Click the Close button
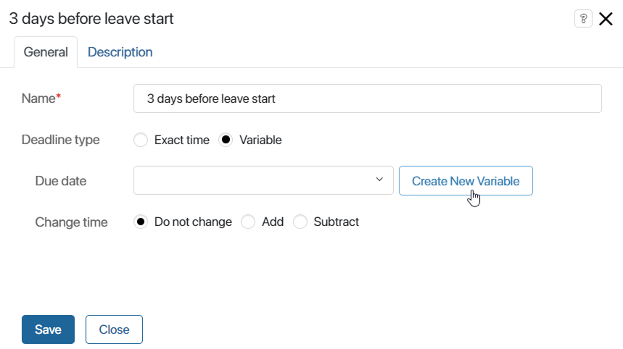Viewport: 623px width, 349px height. [114, 329]
